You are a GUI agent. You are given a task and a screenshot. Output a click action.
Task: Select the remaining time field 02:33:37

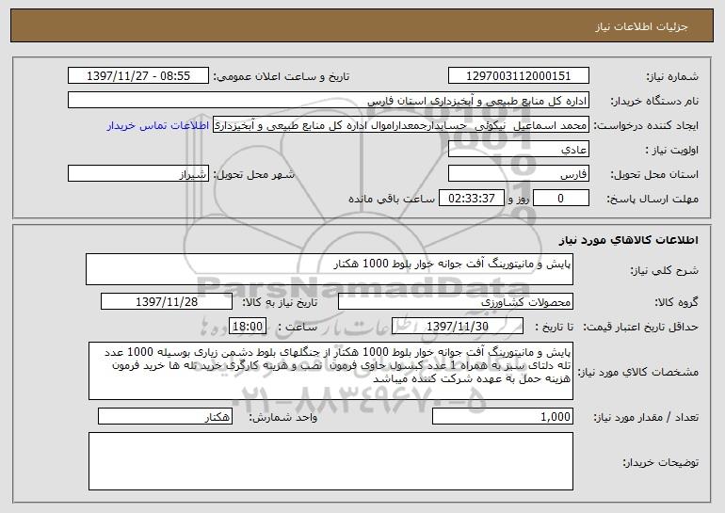click(471, 199)
